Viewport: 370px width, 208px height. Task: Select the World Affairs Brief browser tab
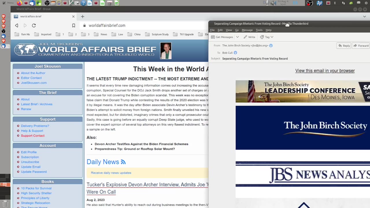45,16
